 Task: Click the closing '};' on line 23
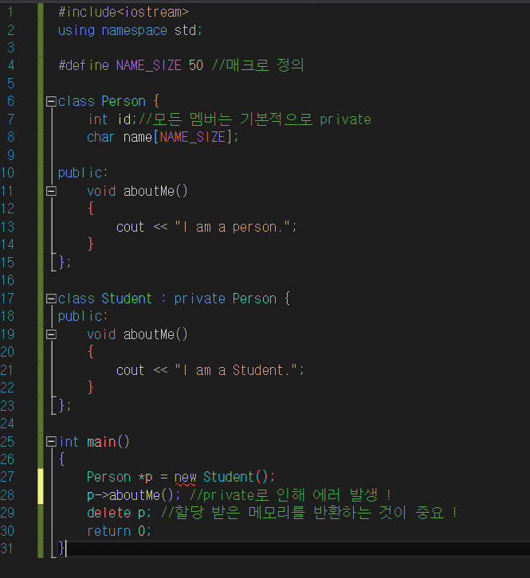pyautogui.click(x=65, y=405)
